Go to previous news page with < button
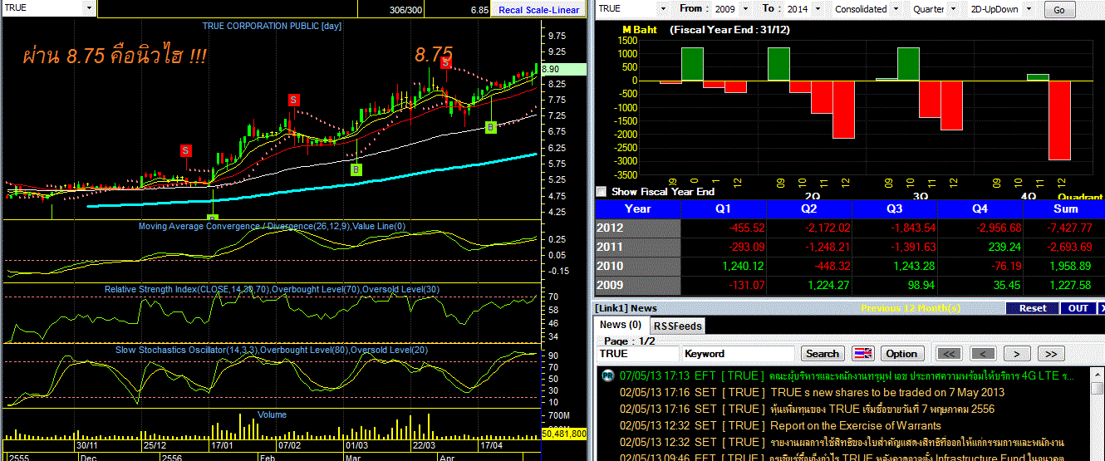 [984, 354]
